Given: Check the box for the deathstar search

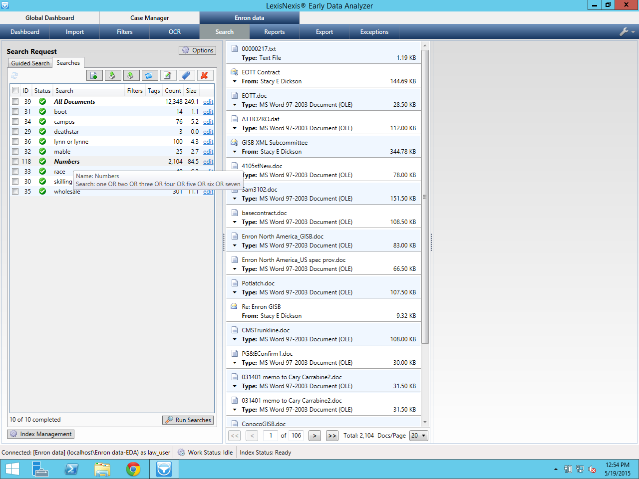Looking at the screenshot, I should point(15,131).
